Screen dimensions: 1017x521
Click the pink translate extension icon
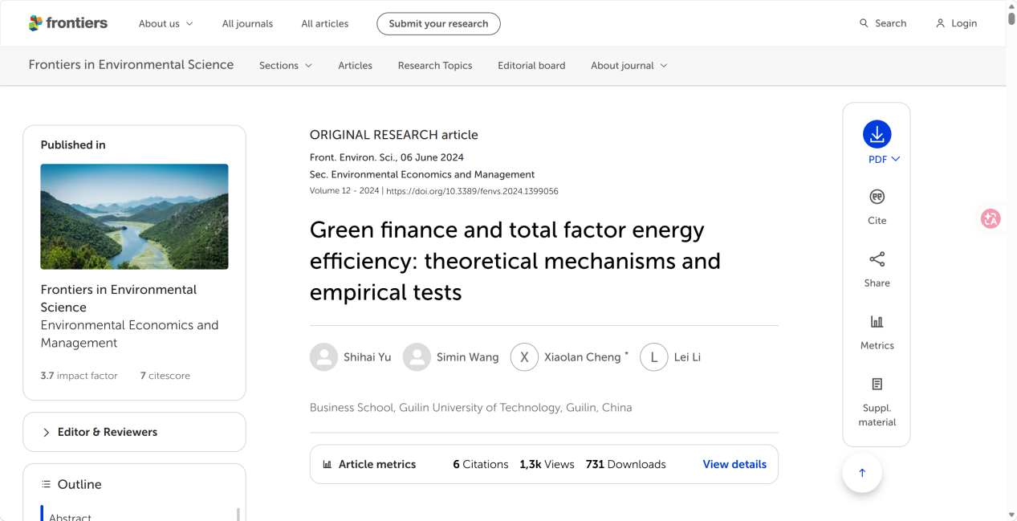click(991, 218)
